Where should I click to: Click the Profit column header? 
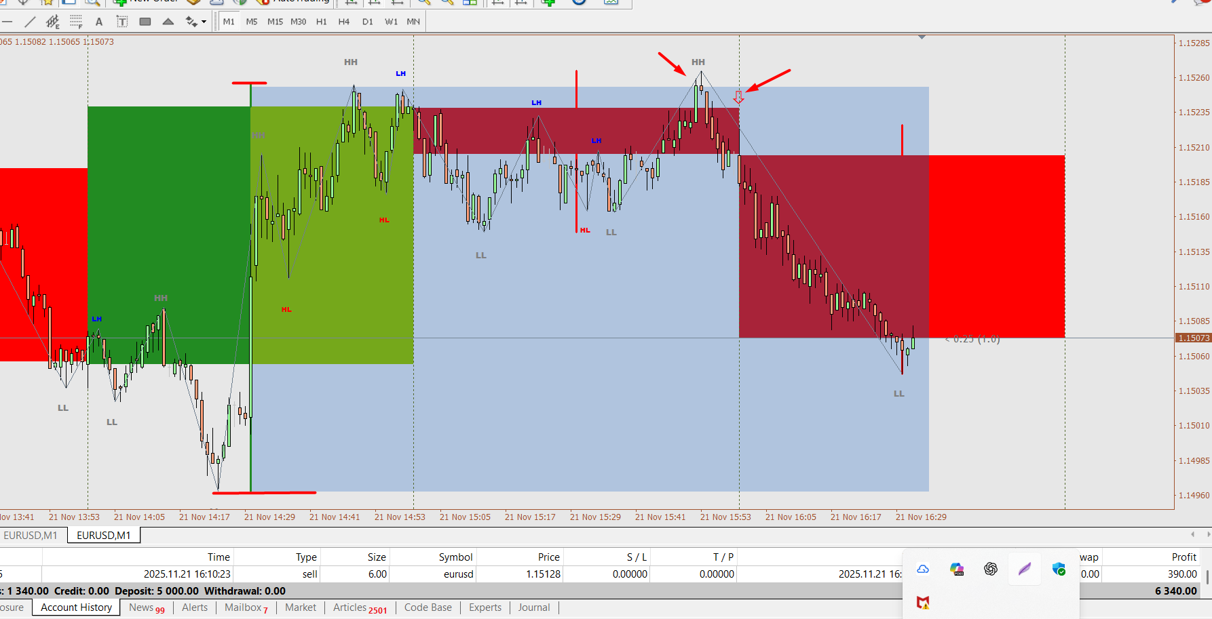click(1150, 557)
